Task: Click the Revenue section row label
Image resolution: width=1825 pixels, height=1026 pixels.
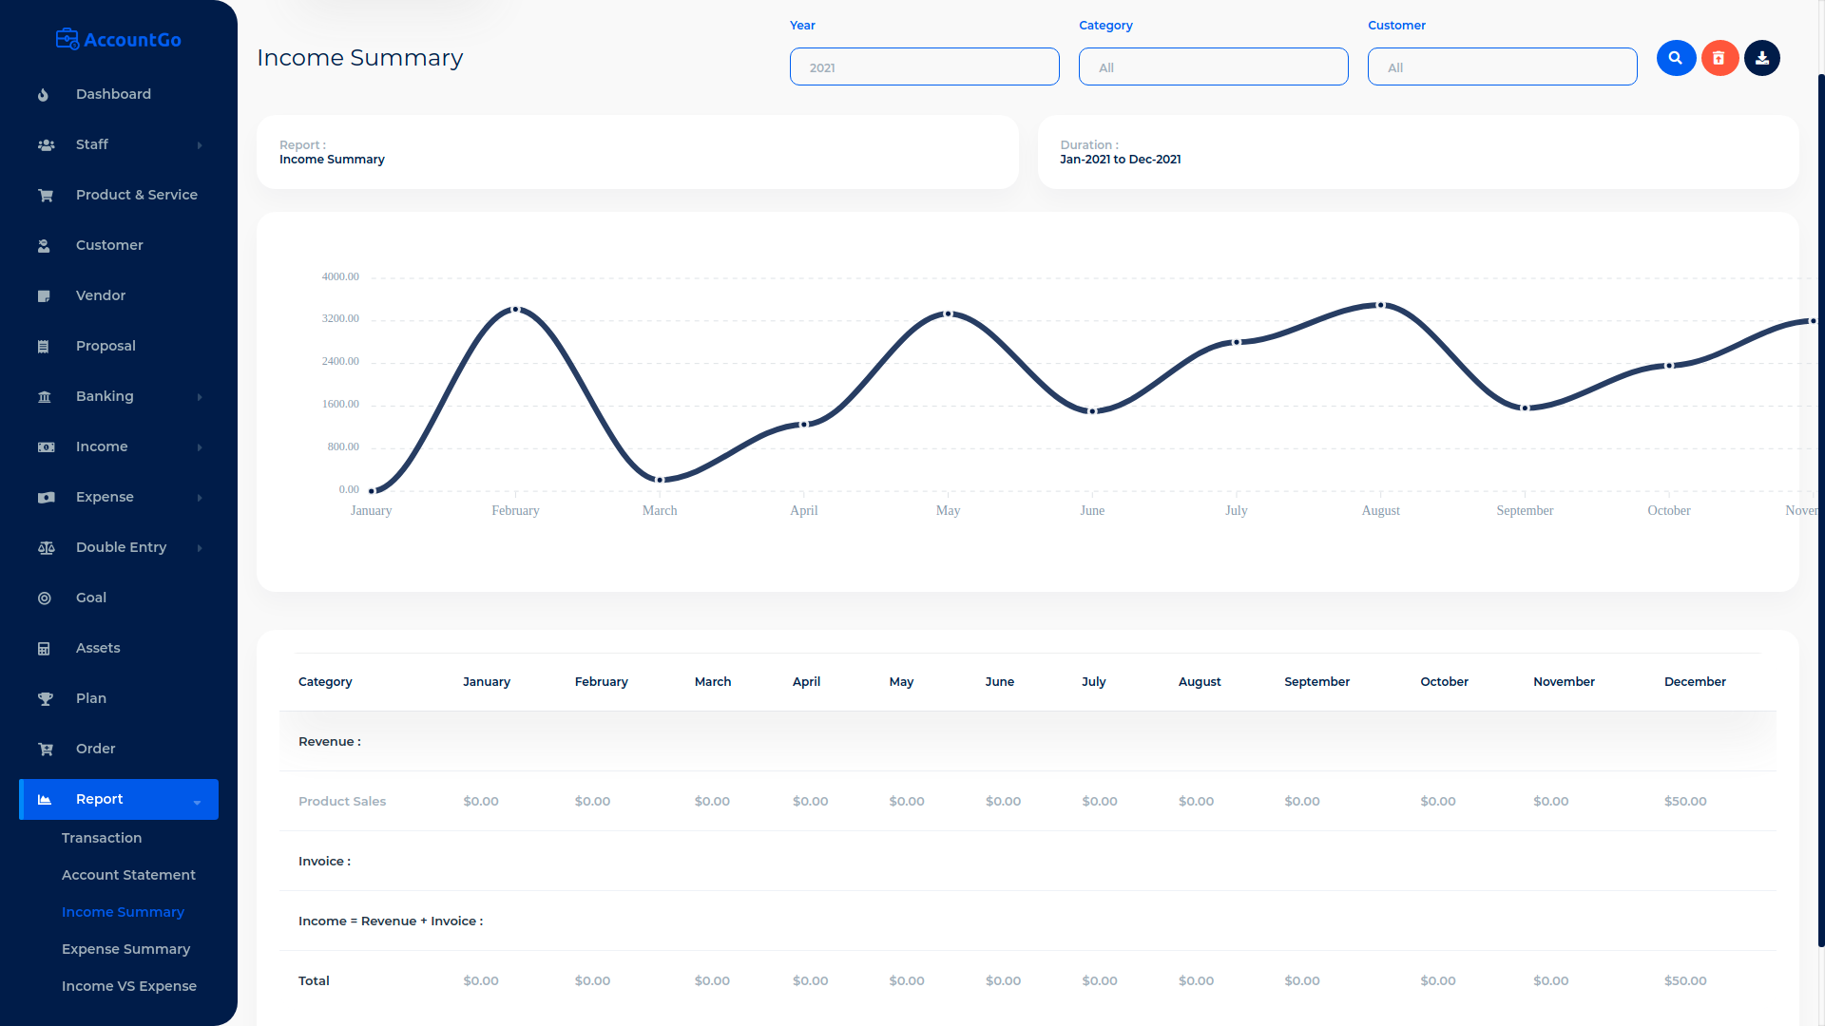Action: pos(330,742)
